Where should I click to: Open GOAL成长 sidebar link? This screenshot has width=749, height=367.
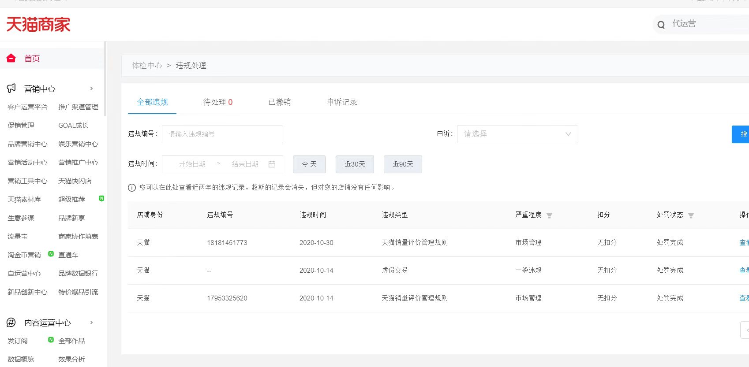coord(73,126)
